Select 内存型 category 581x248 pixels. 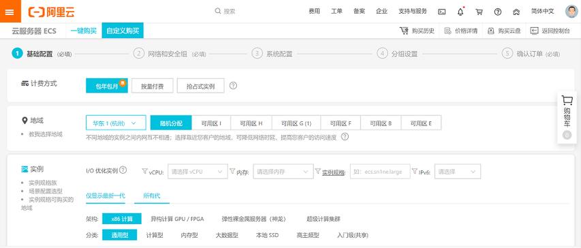tap(189, 235)
